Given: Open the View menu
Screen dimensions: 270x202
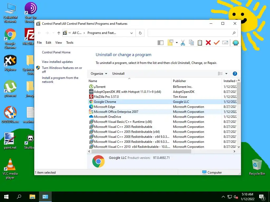Looking at the screenshot, I should pyautogui.click(x=59, y=43).
